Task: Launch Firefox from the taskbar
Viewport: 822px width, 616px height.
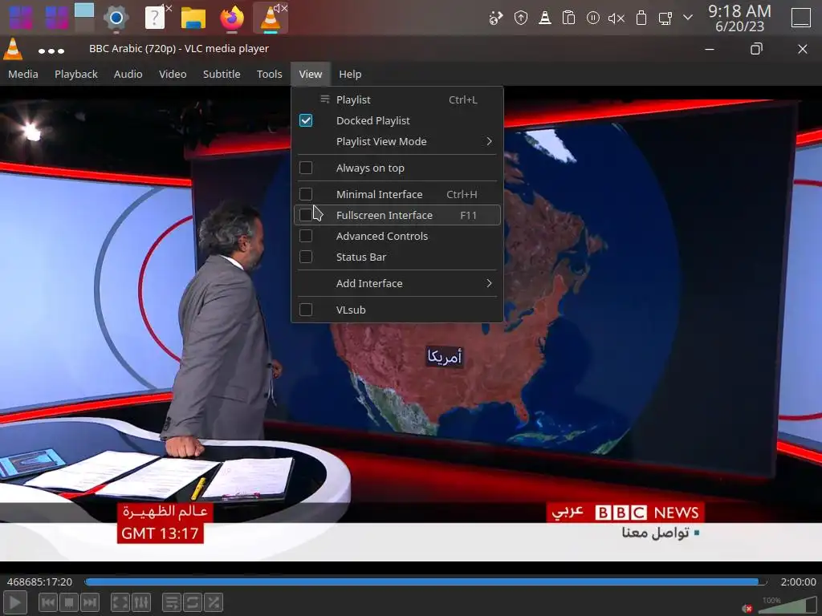Action: (x=232, y=18)
